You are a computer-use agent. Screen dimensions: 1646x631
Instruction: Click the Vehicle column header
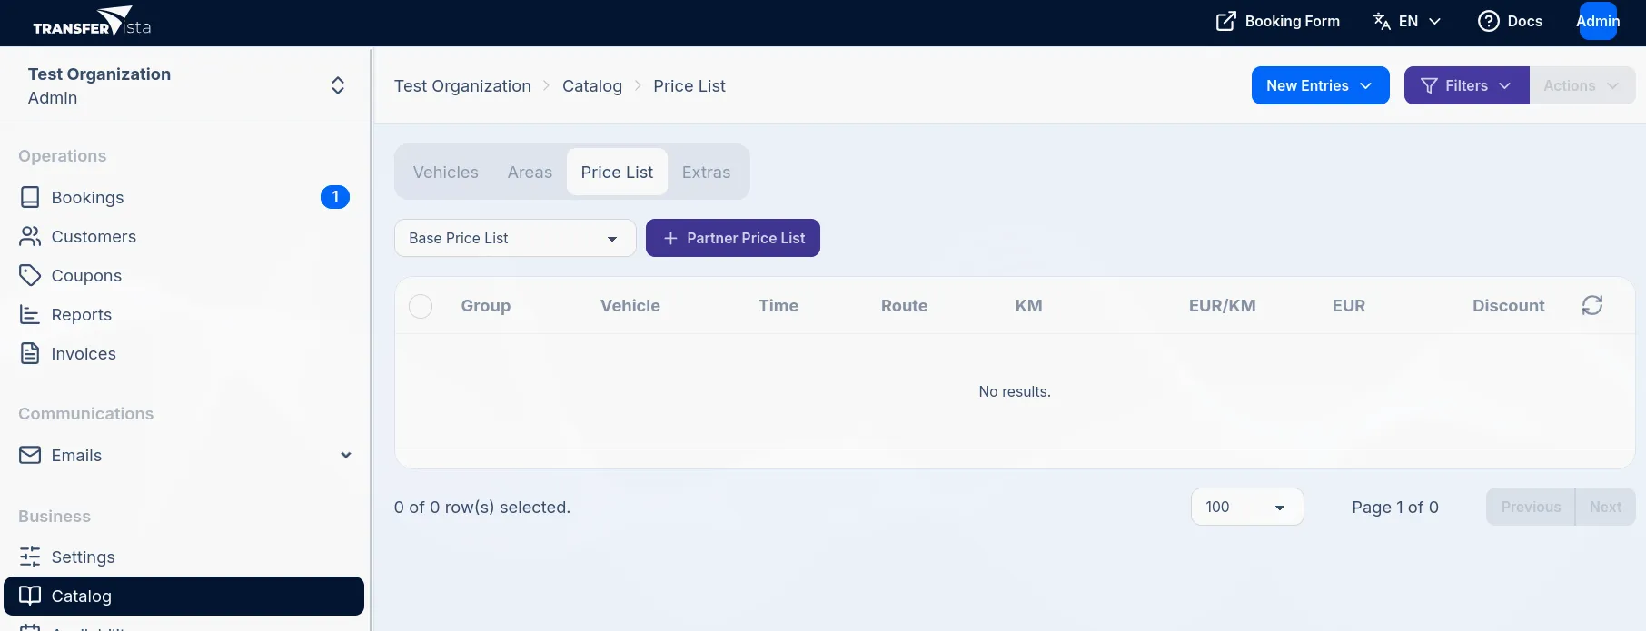point(630,306)
